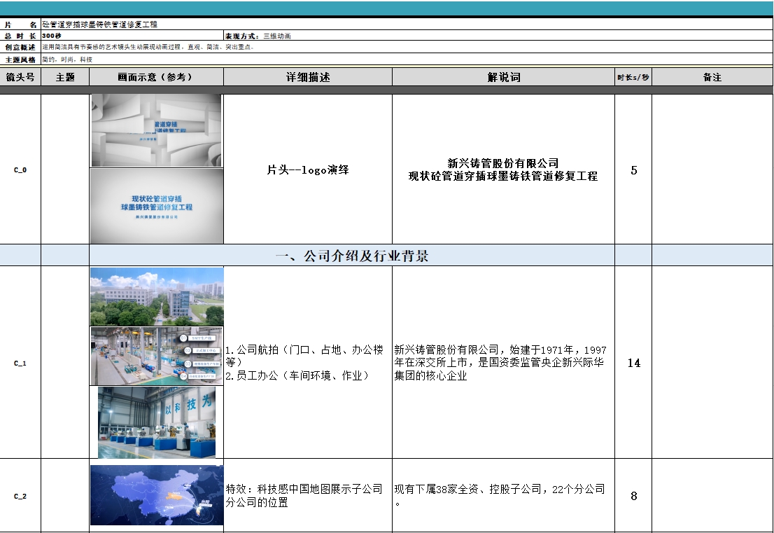Viewport: 774px width, 533px height.
Task: Select the film title cell '砼管道穿插球墨铸铁管道修复工程'
Action: point(407,25)
